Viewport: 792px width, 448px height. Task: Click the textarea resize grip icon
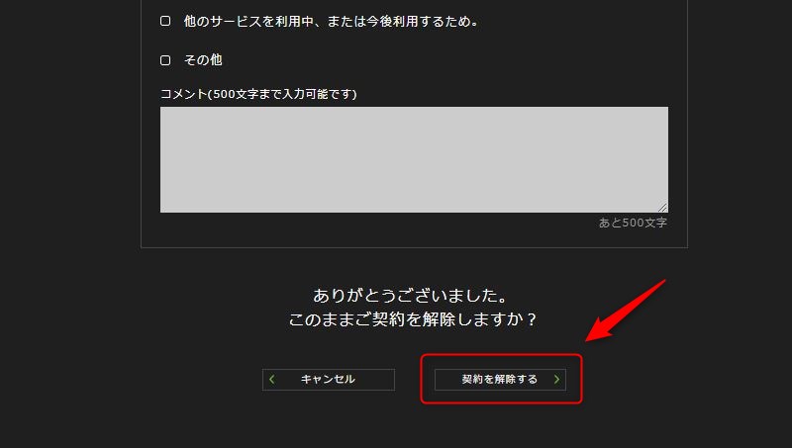click(662, 208)
